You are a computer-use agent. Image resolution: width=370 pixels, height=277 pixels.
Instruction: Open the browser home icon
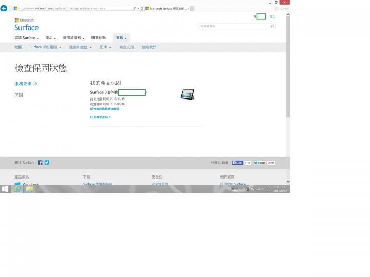[277, 9]
